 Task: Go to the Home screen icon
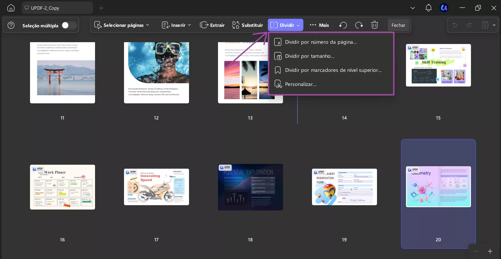[11, 8]
